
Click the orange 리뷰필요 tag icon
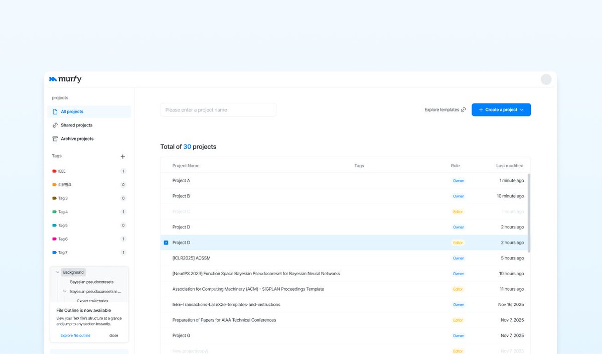[54, 185]
